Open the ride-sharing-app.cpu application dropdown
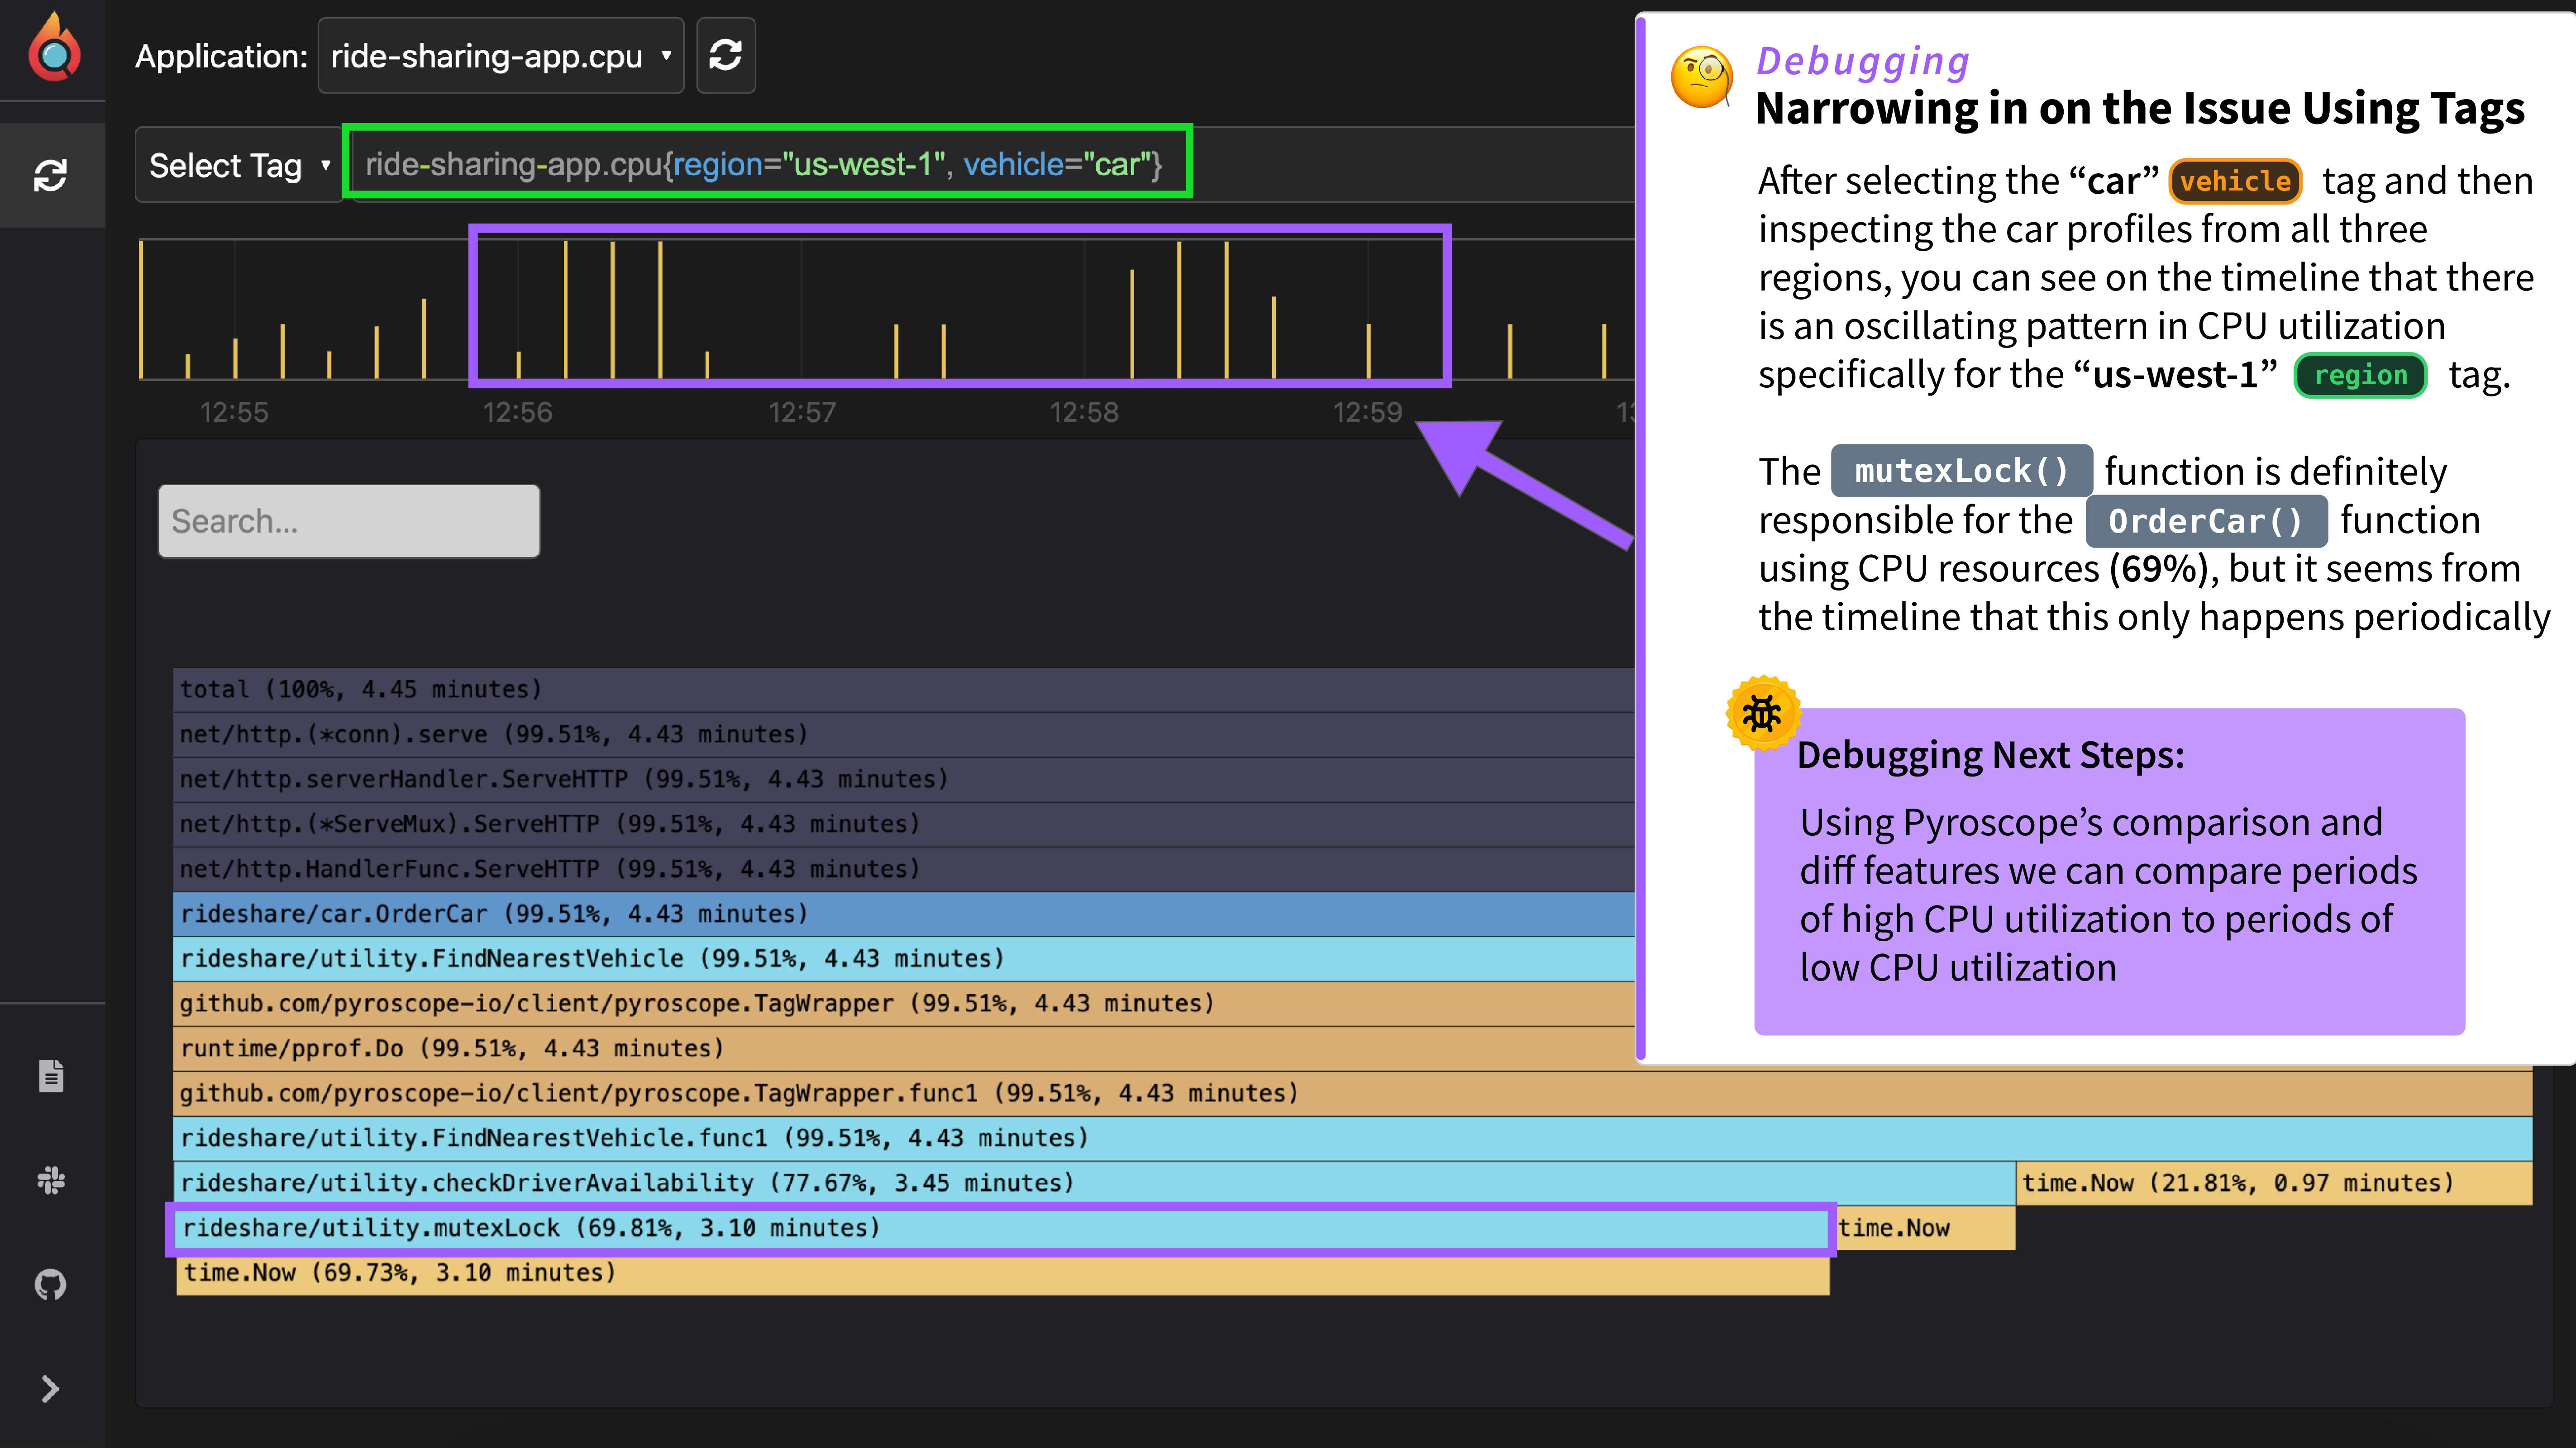 (x=500, y=56)
